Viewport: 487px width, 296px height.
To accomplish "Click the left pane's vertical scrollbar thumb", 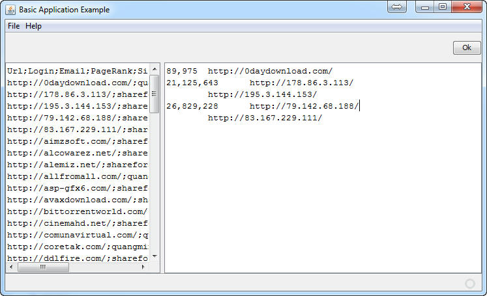I will click(155, 94).
